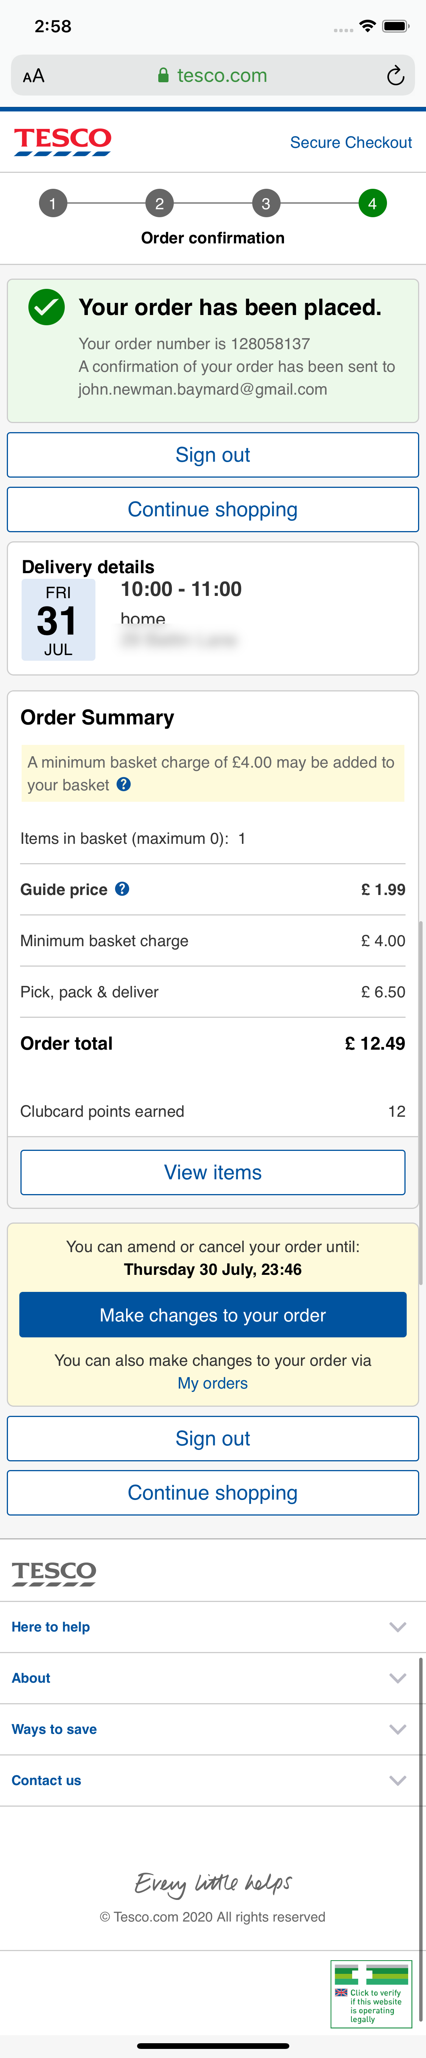426x2058 pixels.
Task: Tap the browser address bar
Action: [x=212, y=76]
